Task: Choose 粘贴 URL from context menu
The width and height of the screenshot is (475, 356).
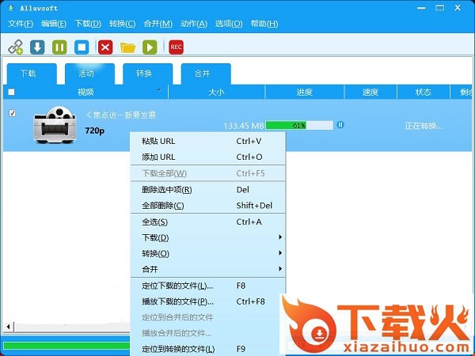Action: coord(158,141)
